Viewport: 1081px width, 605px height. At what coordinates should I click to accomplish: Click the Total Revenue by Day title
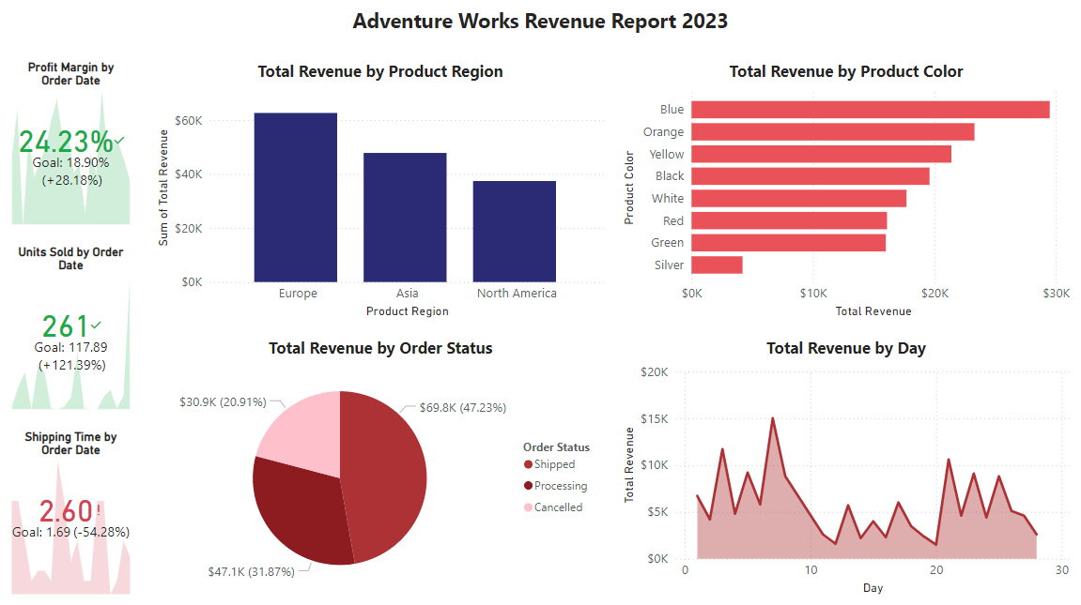(x=846, y=348)
